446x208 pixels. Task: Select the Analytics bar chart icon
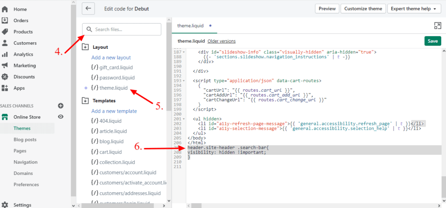click(x=4, y=54)
